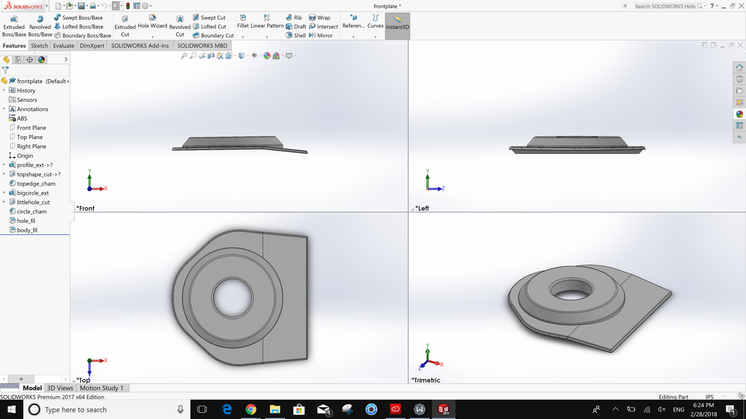746x419 pixels.
Task: Open the Shell feature tool
Action: (x=296, y=35)
